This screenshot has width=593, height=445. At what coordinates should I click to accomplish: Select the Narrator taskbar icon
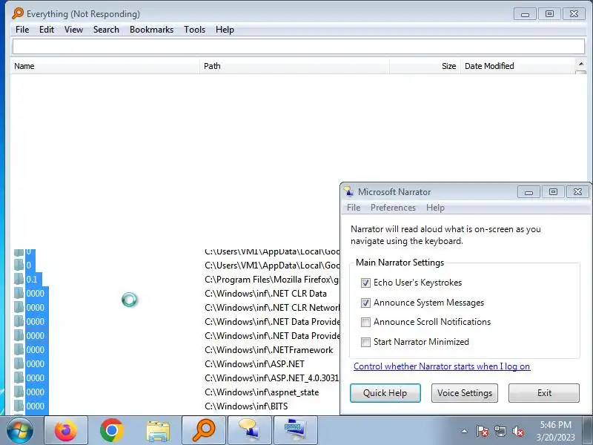250,430
